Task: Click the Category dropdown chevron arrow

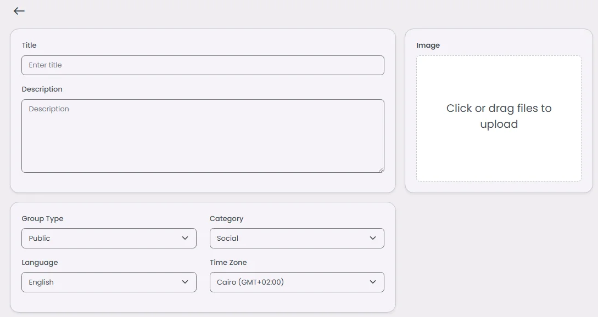Action: (373, 238)
